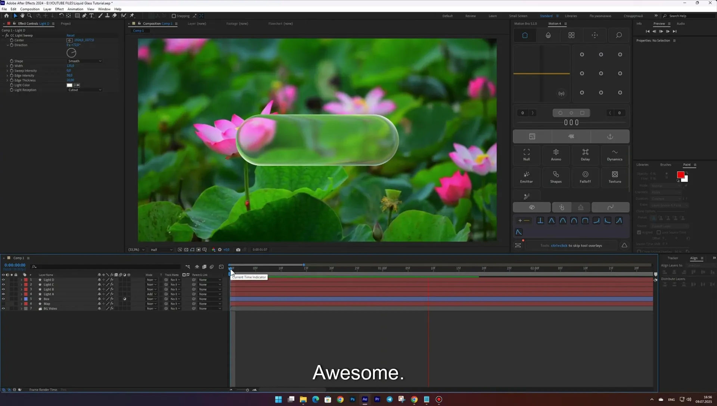Switch to the Learn workspace
The width and height of the screenshot is (717, 406).
[x=493, y=16]
